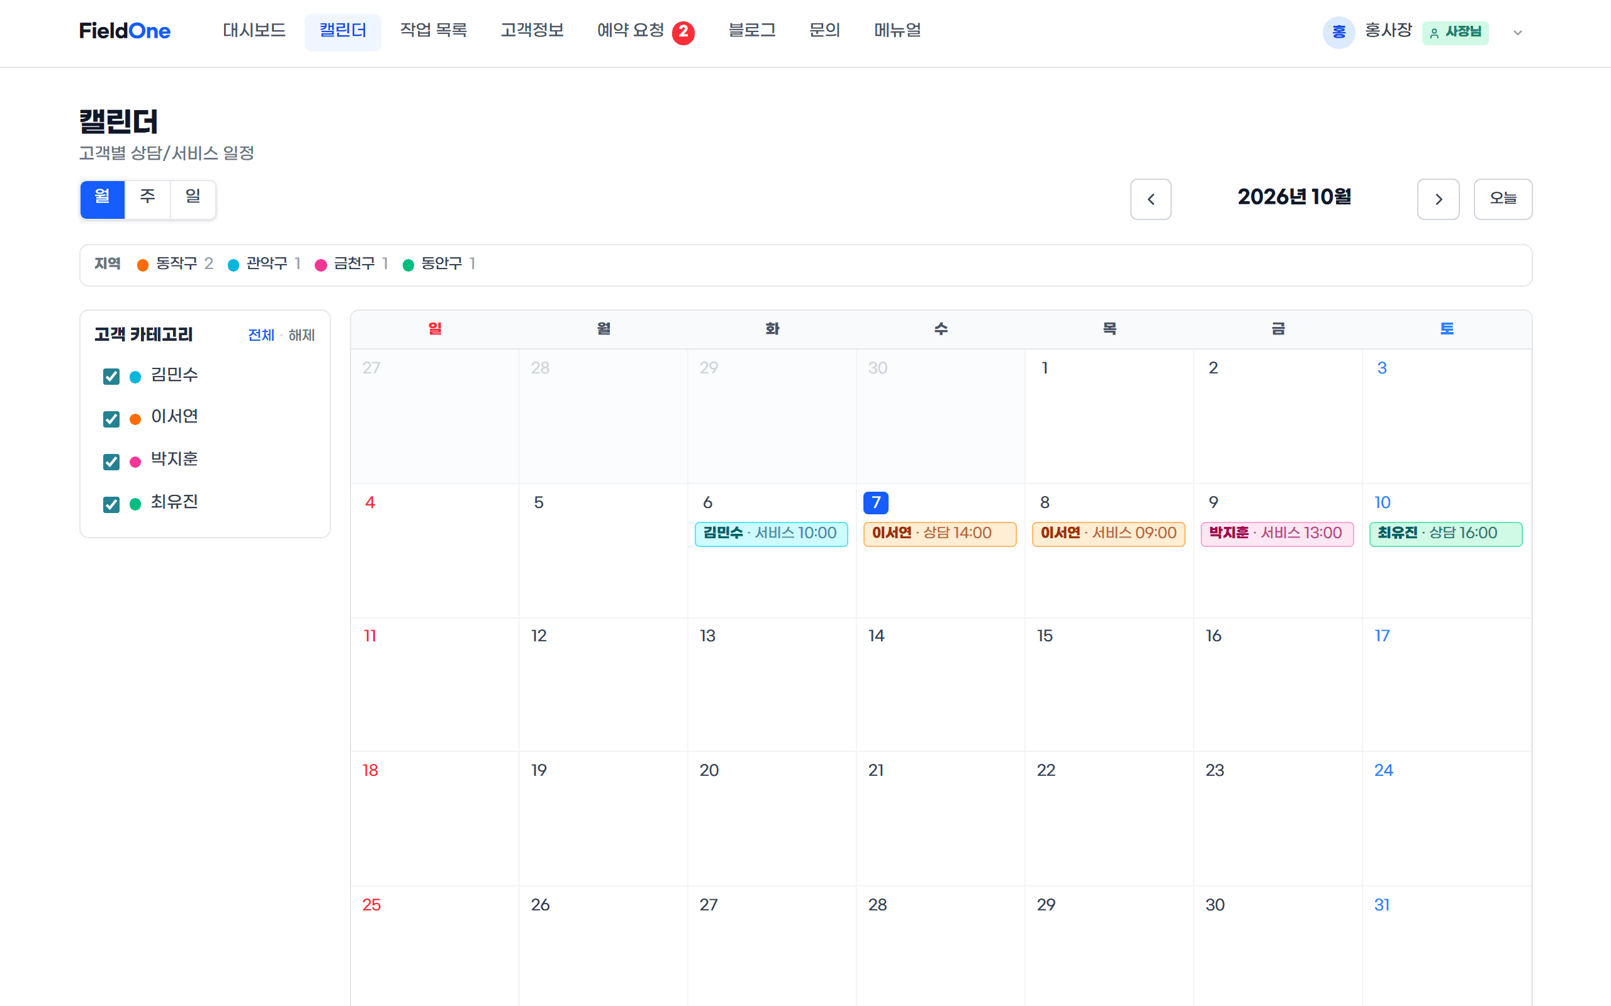Select highlighted date 7 on calendar
Screen dimensions: 1611x1006
(x=875, y=502)
